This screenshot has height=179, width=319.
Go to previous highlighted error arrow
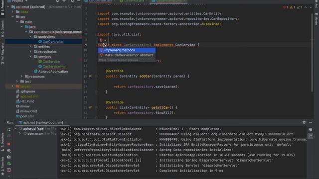(306, 7)
